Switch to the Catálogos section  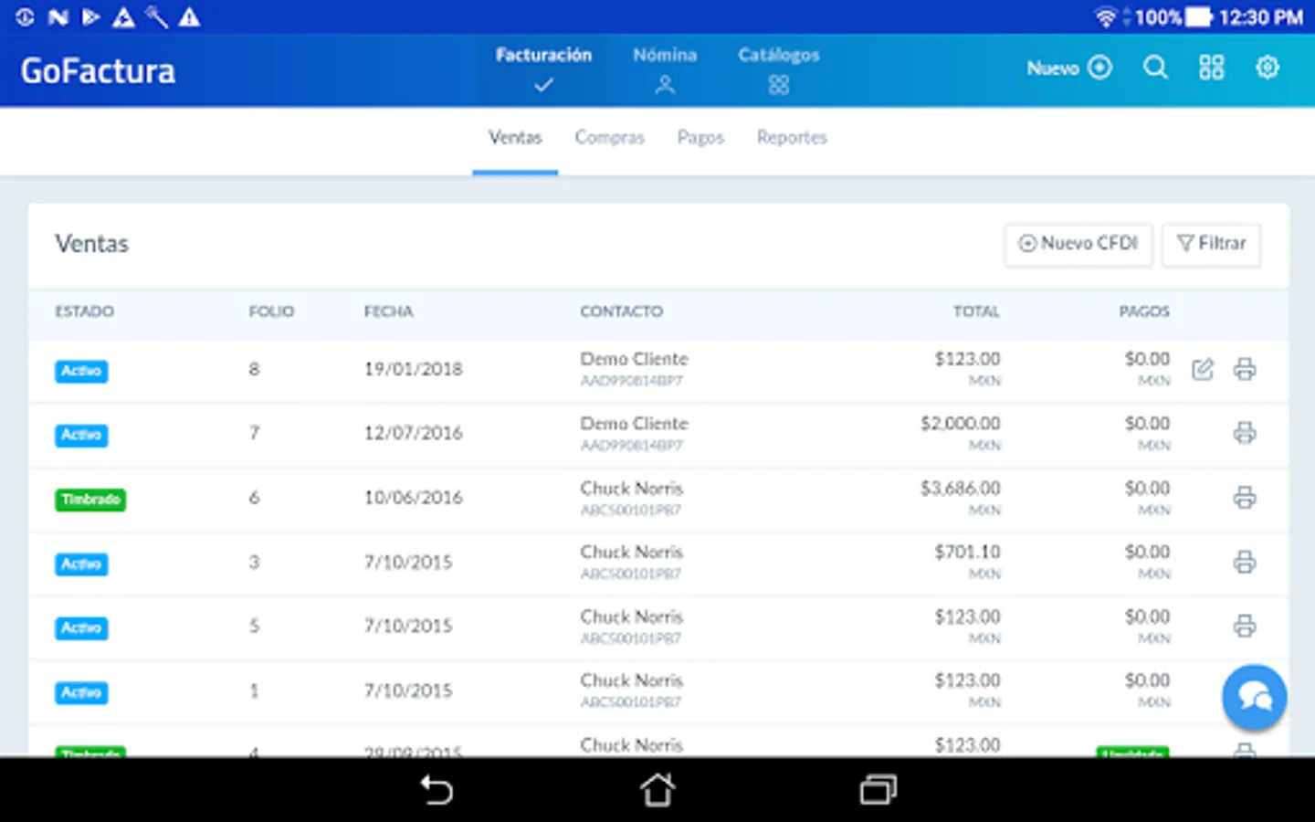click(779, 69)
